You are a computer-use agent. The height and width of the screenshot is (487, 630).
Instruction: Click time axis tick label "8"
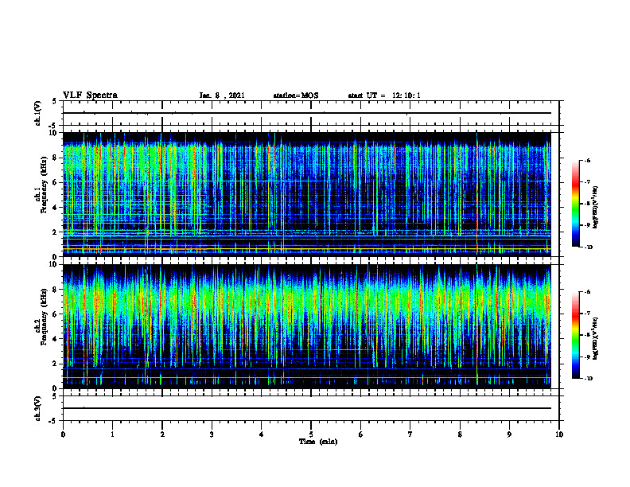pyautogui.click(x=460, y=434)
